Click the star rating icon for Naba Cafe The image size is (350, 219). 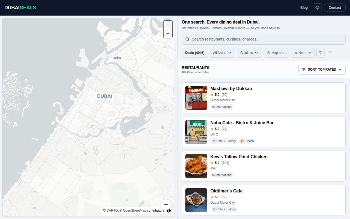click(212, 129)
